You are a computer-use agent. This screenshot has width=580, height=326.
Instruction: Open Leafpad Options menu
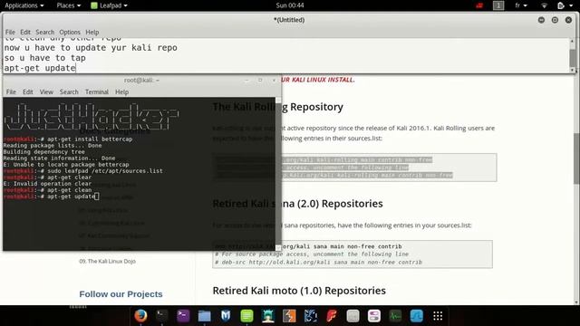(70, 33)
